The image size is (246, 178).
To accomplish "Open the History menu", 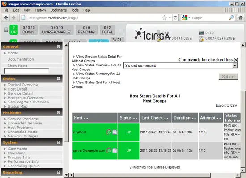I will (40, 10).
